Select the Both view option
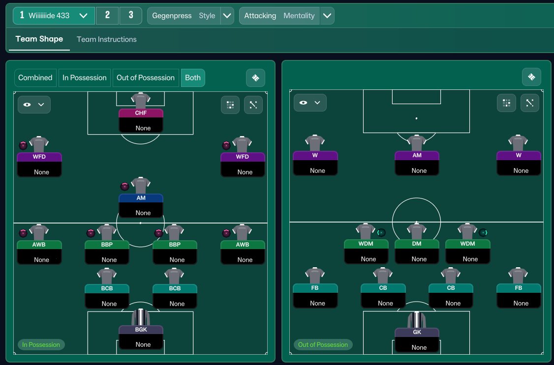The width and height of the screenshot is (554, 365). [193, 78]
